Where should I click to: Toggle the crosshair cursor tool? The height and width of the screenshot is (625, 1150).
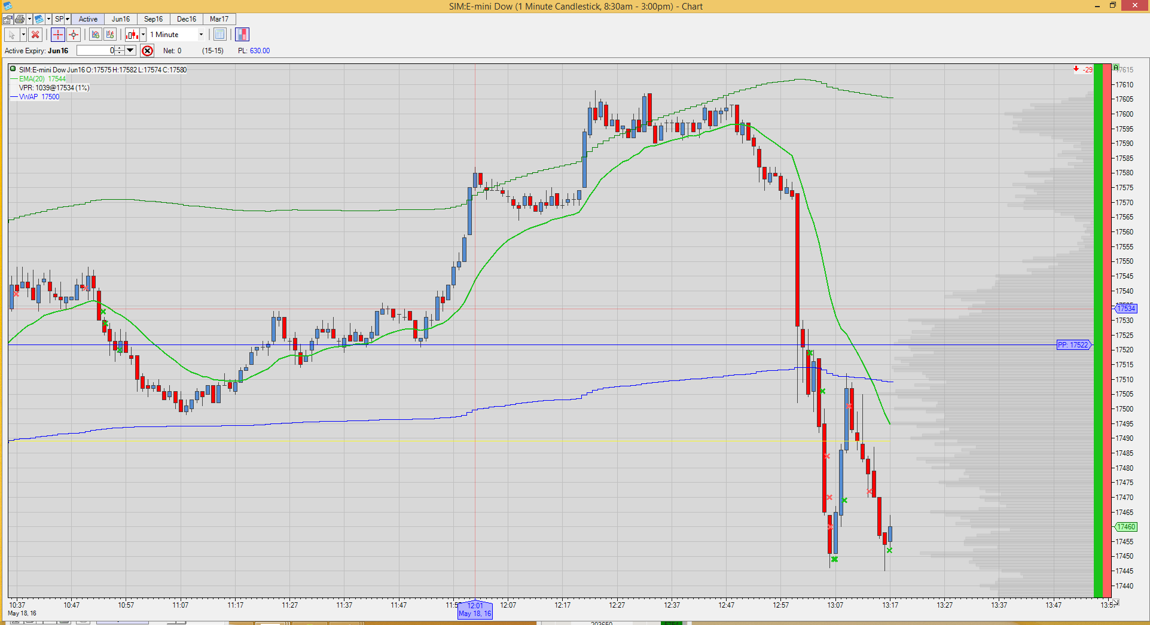[x=58, y=35]
